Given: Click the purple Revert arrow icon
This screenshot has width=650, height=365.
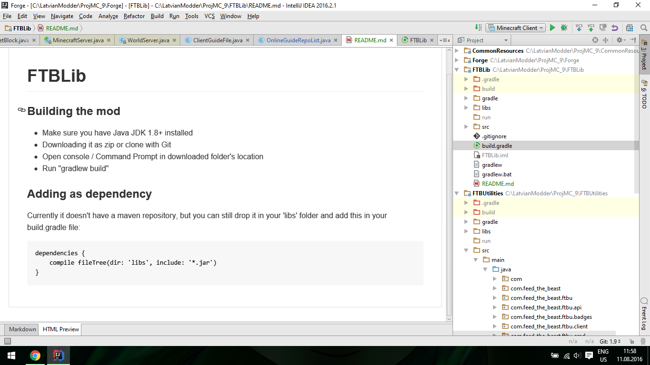Looking at the screenshot, I should coord(615,28).
